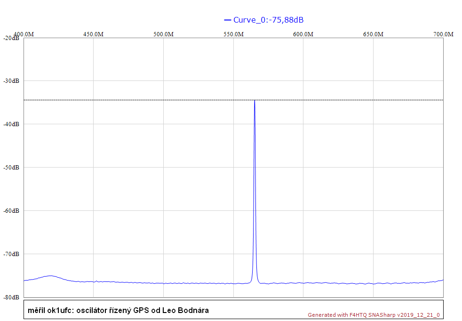Click the -80dB axis label
The image size is (462, 321).
coord(11,297)
